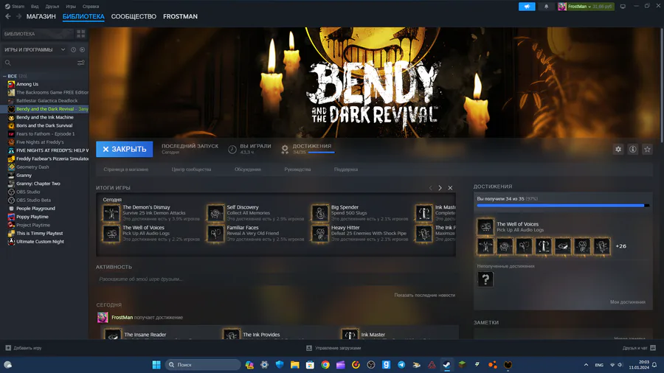Screen dimensions: 664x373
Task: Go to the МАГАЗИН section
Action: click(x=41, y=16)
